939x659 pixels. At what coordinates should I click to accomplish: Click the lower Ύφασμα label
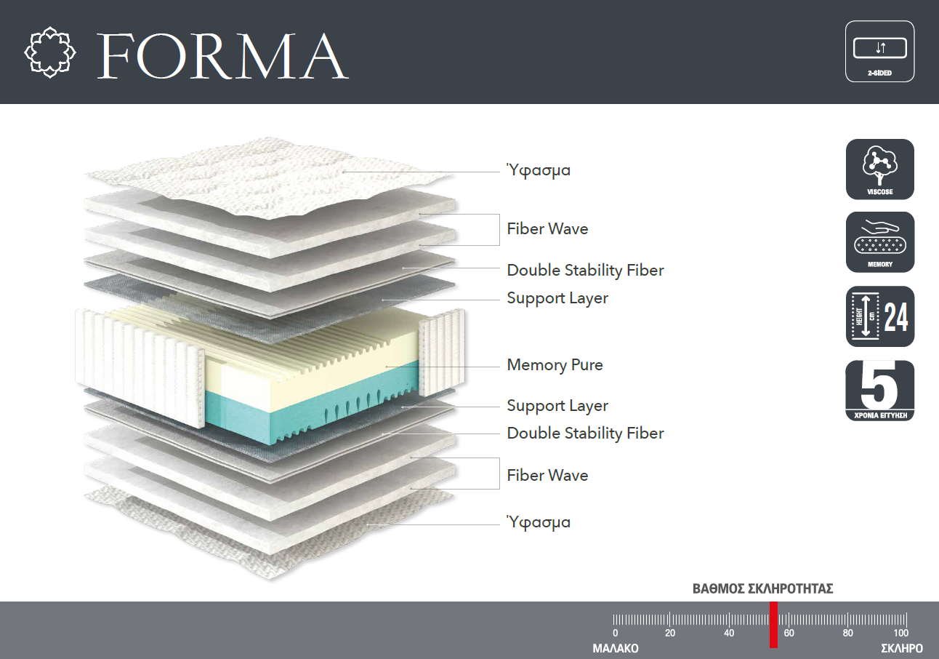pos(539,522)
